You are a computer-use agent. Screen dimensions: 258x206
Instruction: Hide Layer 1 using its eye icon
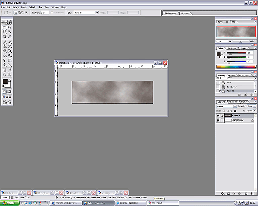[218, 116]
